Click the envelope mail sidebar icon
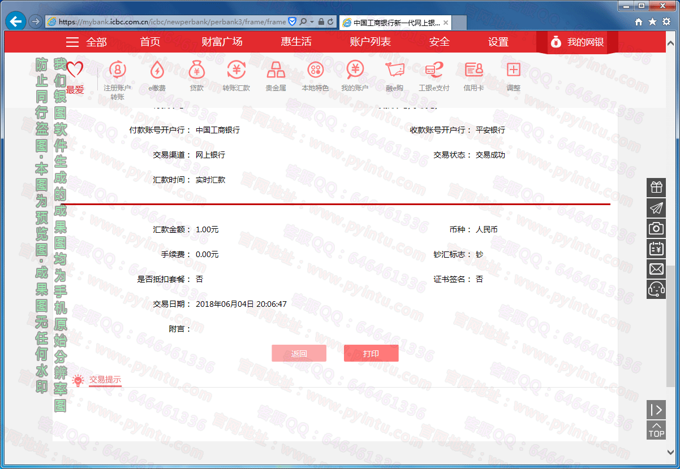This screenshot has width=680, height=469. coord(656,269)
